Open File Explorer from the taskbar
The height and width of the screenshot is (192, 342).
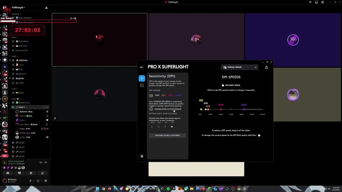pyautogui.click(x=192, y=189)
